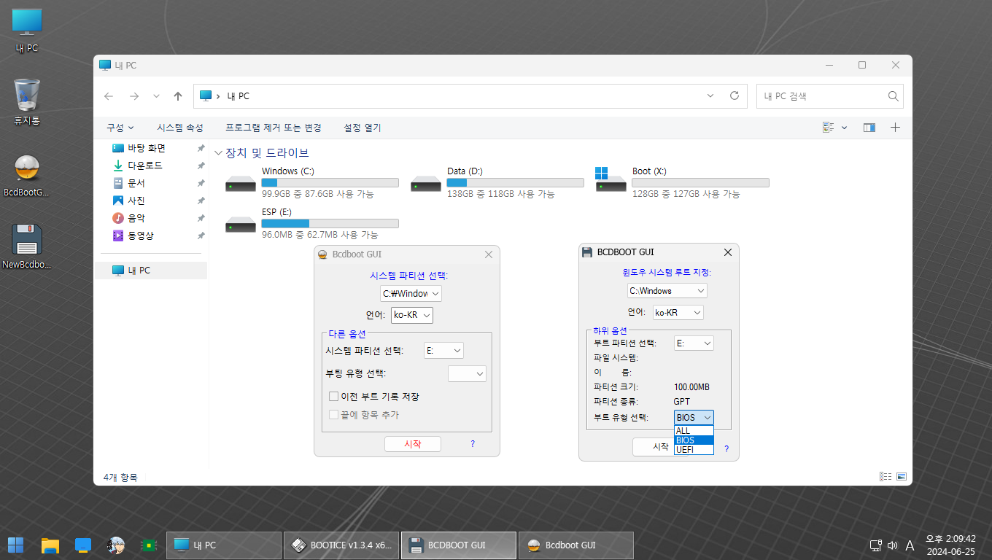Open the 휴지통 recycle bin desktop icon
Screen dimensions: 992x560
click(27, 103)
